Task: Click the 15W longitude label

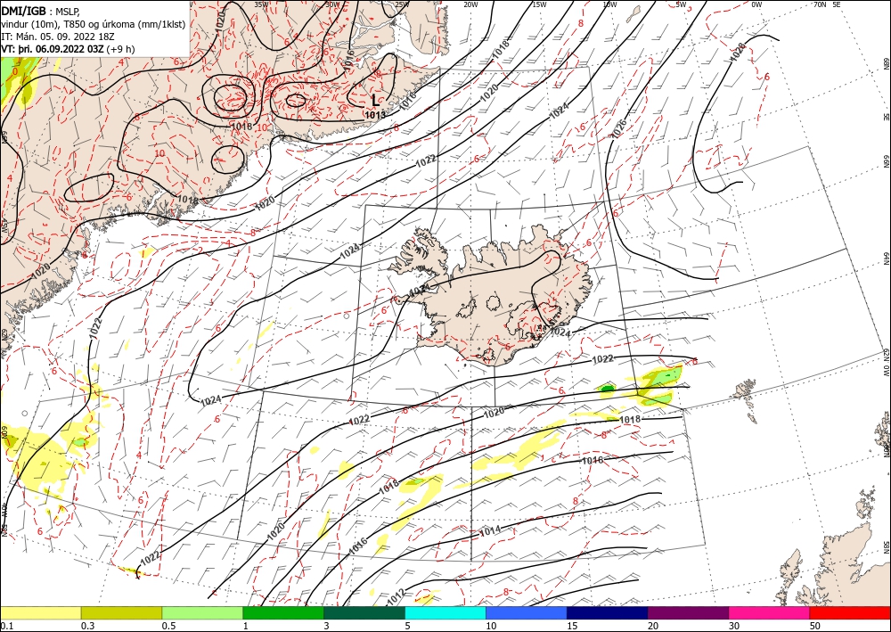Action: coord(539,4)
